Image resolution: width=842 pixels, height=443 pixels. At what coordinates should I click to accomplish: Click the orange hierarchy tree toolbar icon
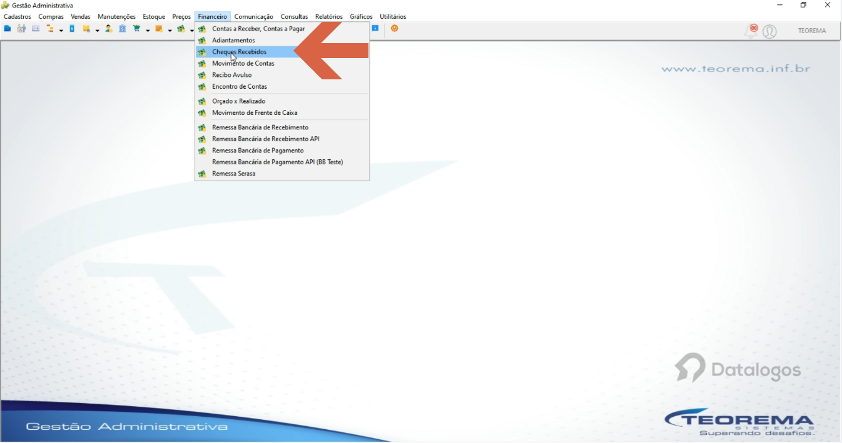click(x=51, y=29)
